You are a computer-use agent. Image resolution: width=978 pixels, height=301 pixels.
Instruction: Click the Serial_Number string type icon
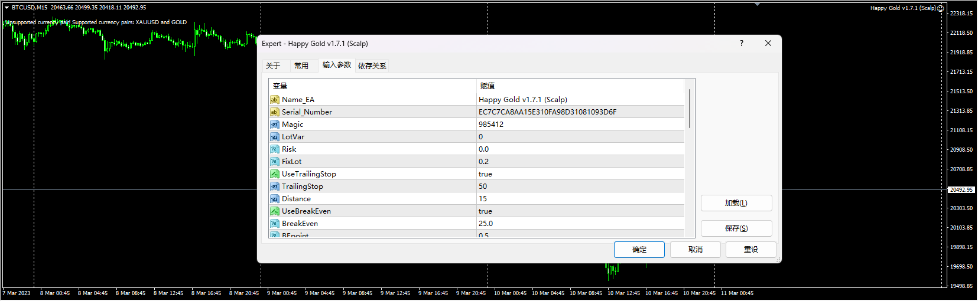coord(274,112)
